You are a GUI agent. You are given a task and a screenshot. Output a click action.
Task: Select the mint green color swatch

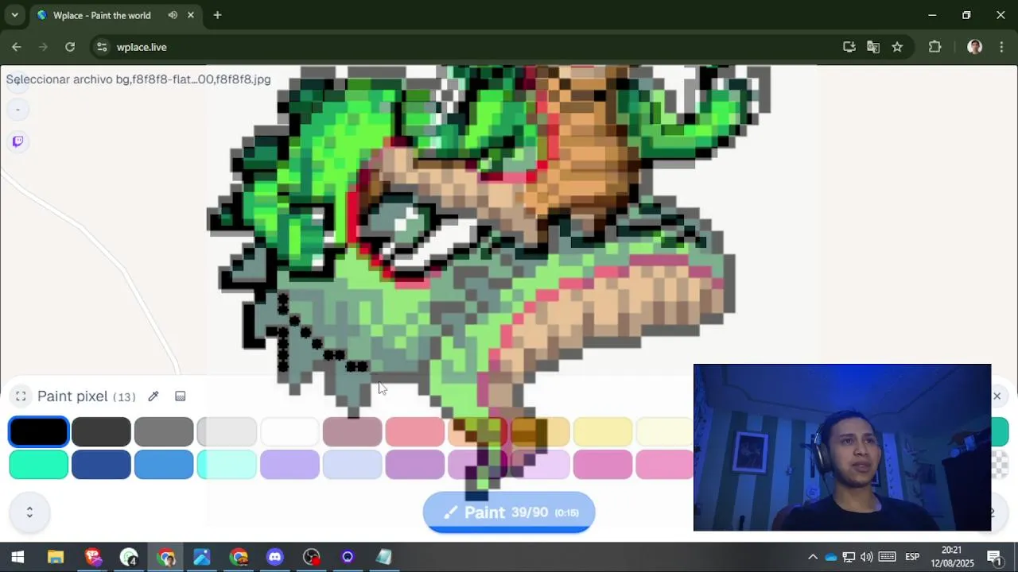39,465
